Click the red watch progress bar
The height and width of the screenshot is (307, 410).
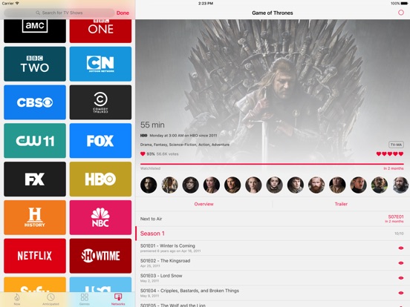[x=272, y=164]
